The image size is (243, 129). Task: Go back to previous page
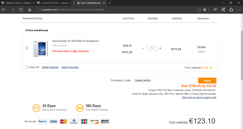(x=4, y=10)
